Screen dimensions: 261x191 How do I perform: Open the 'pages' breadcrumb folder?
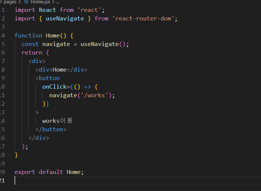(10, 2)
